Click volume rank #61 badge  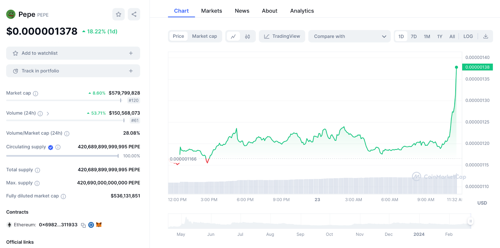click(x=135, y=120)
